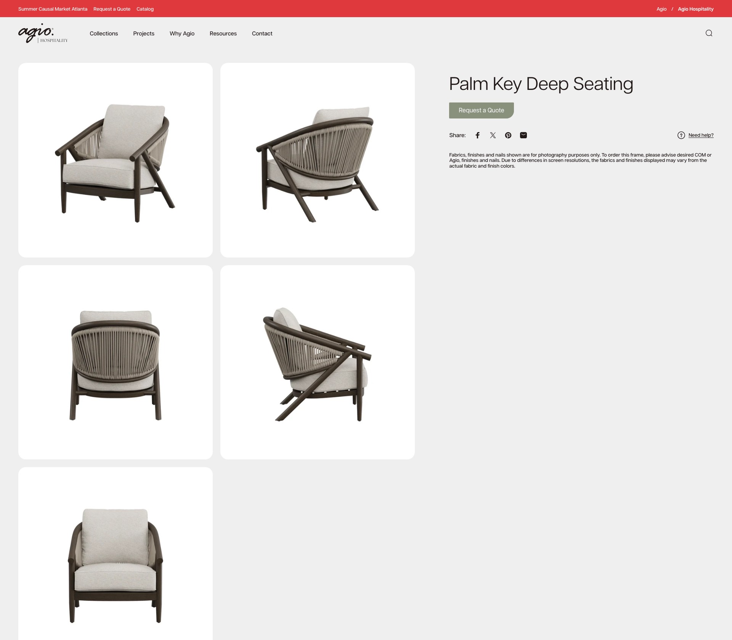Open Summer Causal Market Atlanta link

click(x=53, y=9)
